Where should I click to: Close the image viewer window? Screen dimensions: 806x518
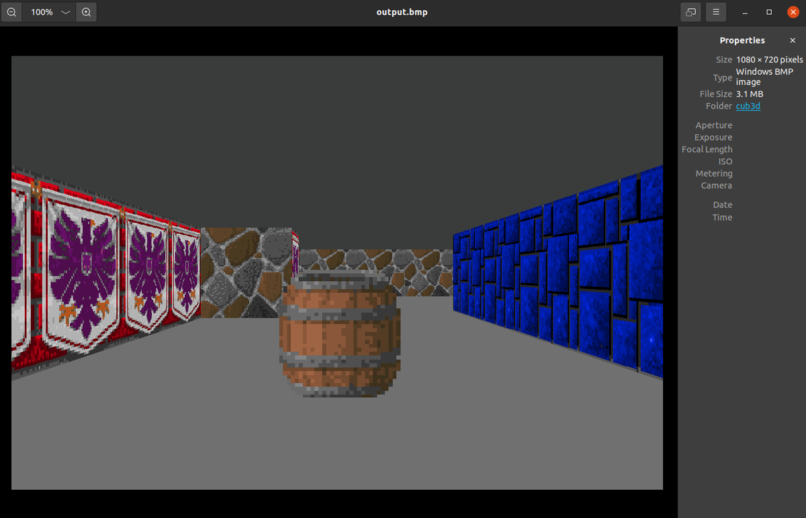[x=793, y=12]
